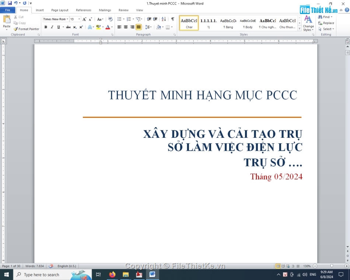Select the Char style

coord(189,23)
